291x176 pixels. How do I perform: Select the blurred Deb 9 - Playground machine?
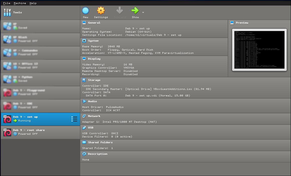tap(40, 93)
